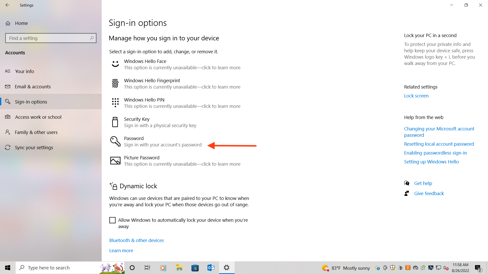
Task: Click the Picture Password image icon
Action: click(115, 161)
